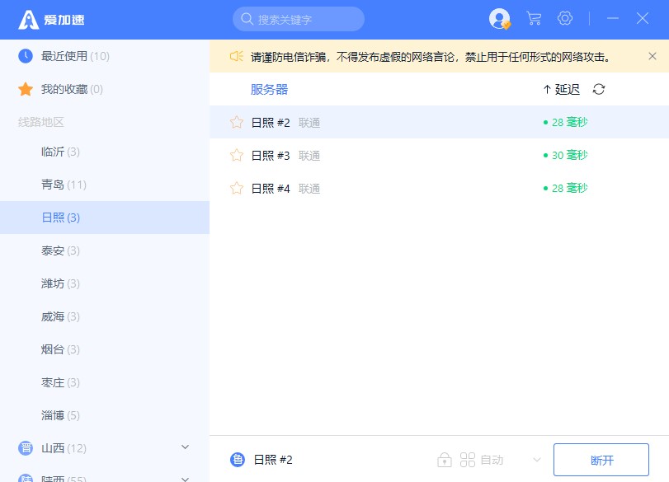Select the 烟台 city line
The image size is (669, 482).
coord(60,349)
